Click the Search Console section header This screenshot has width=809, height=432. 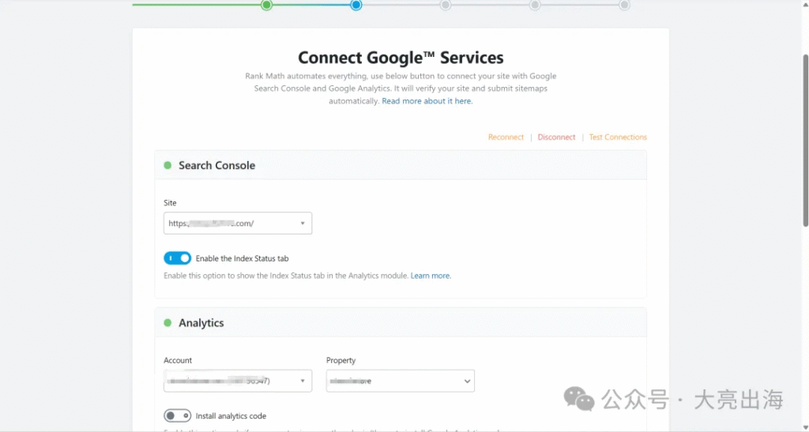(x=401, y=166)
